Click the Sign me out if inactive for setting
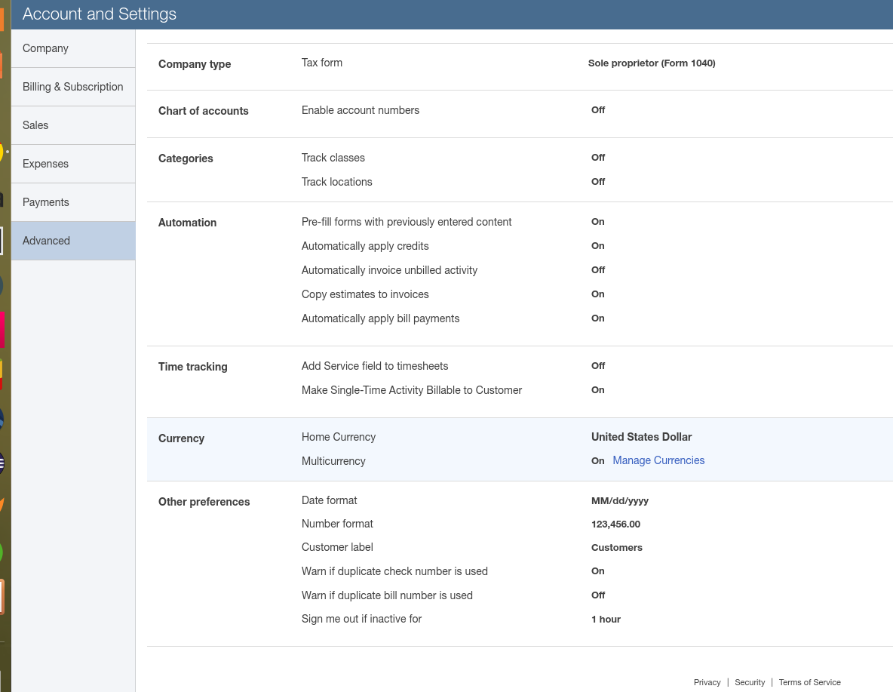The height and width of the screenshot is (692, 893). tap(361, 619)
